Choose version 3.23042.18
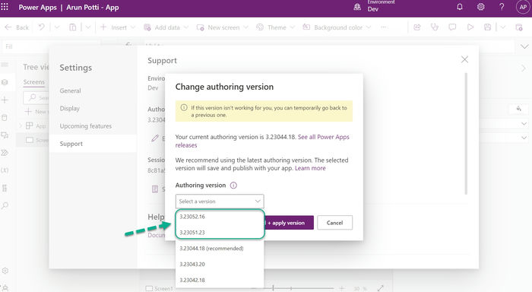The image size is (532, 292). click(x=220, y=280)
